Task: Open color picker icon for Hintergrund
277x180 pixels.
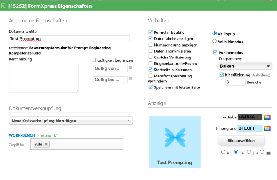Action: coord(267,128)
